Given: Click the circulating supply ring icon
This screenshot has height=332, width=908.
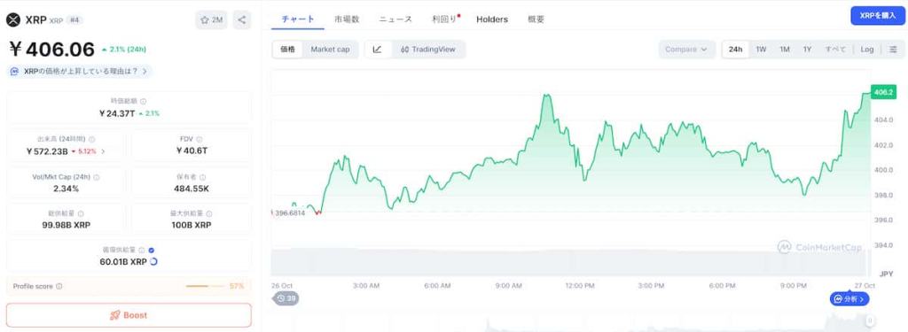Looking at the screenshot, I should point(154,262).
